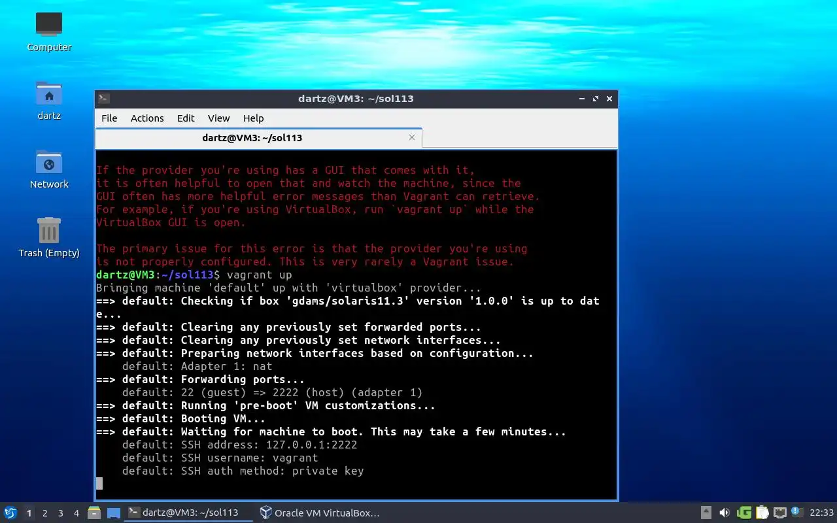Open the Help menu
Viewport: 837px width, 523px height.
point(254,118)
